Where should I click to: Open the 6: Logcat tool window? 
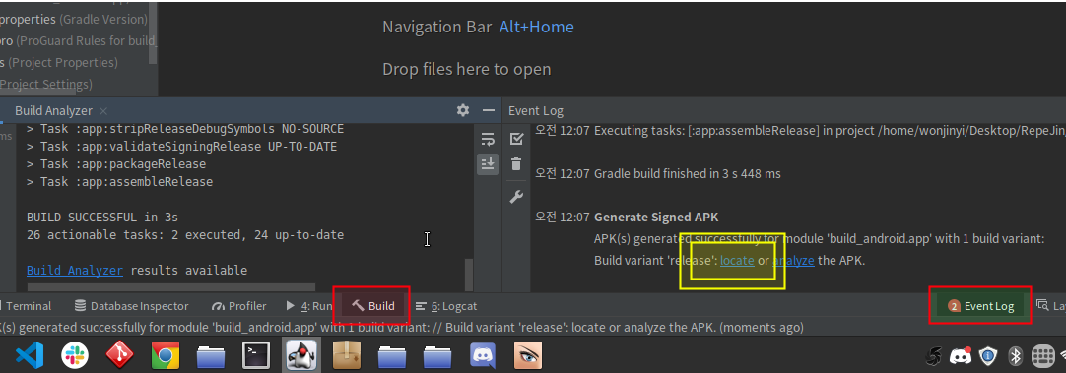(446, 306)
